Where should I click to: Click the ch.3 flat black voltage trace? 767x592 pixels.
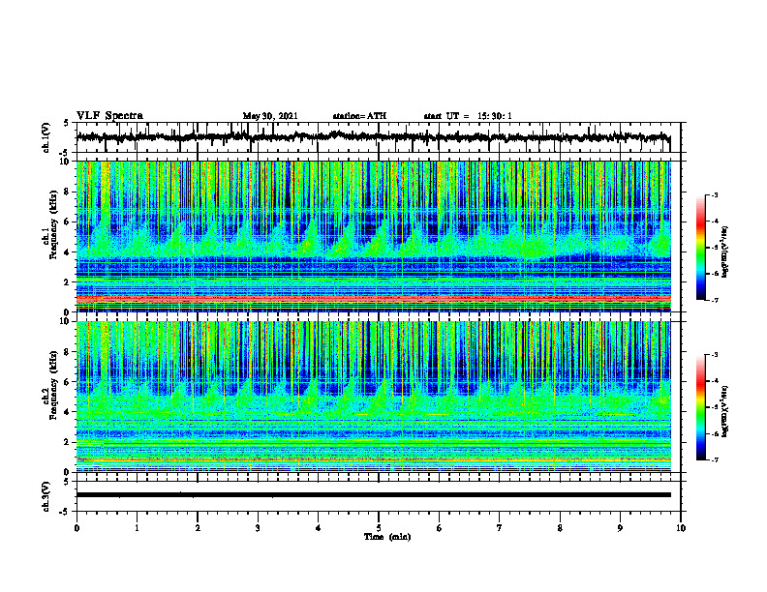[373, 495]
